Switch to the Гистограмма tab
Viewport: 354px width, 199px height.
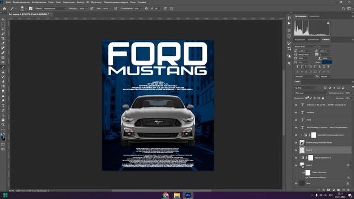click(300, 16)
